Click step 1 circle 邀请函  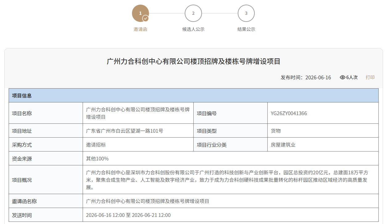click(140, 13)
